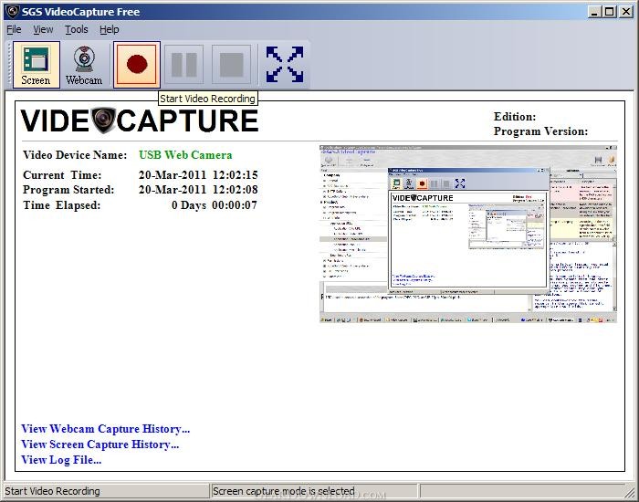Click the status bar Start Video Recording text
The height and width of the screenshot is (502, 639).
(52, 491)
